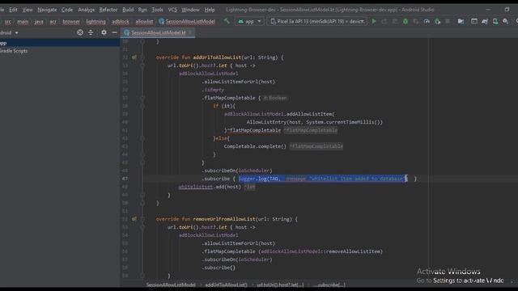Select the app node in project tree
518x291 pixels.
point(59,43)
